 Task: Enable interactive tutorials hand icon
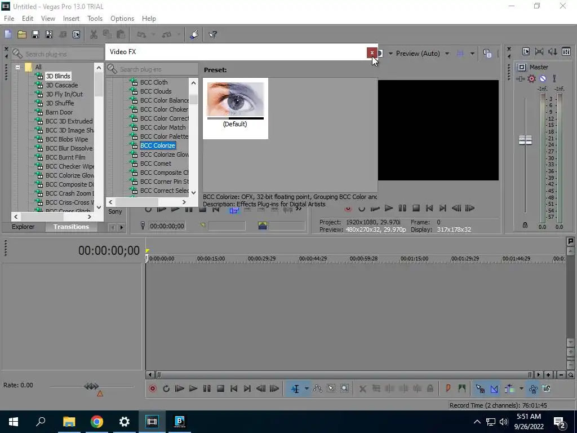click(194, 34)
